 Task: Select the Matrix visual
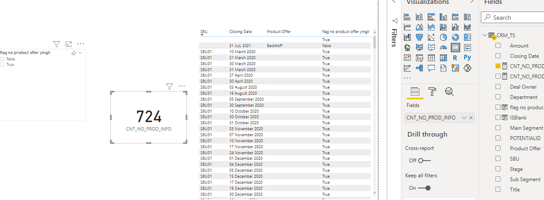[443, 58]
